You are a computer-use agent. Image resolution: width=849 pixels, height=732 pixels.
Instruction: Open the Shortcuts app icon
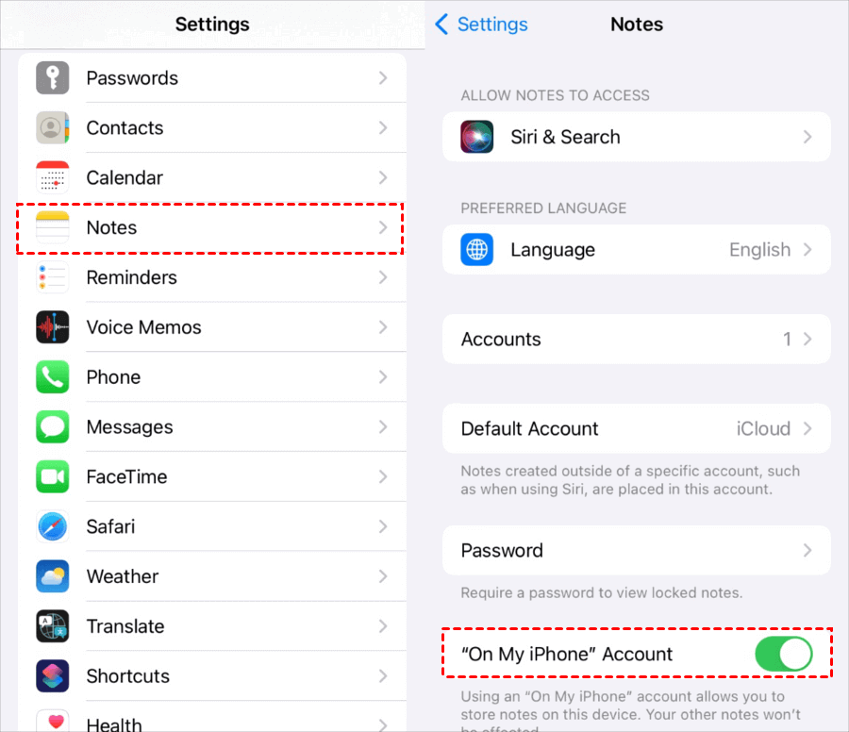53,675
